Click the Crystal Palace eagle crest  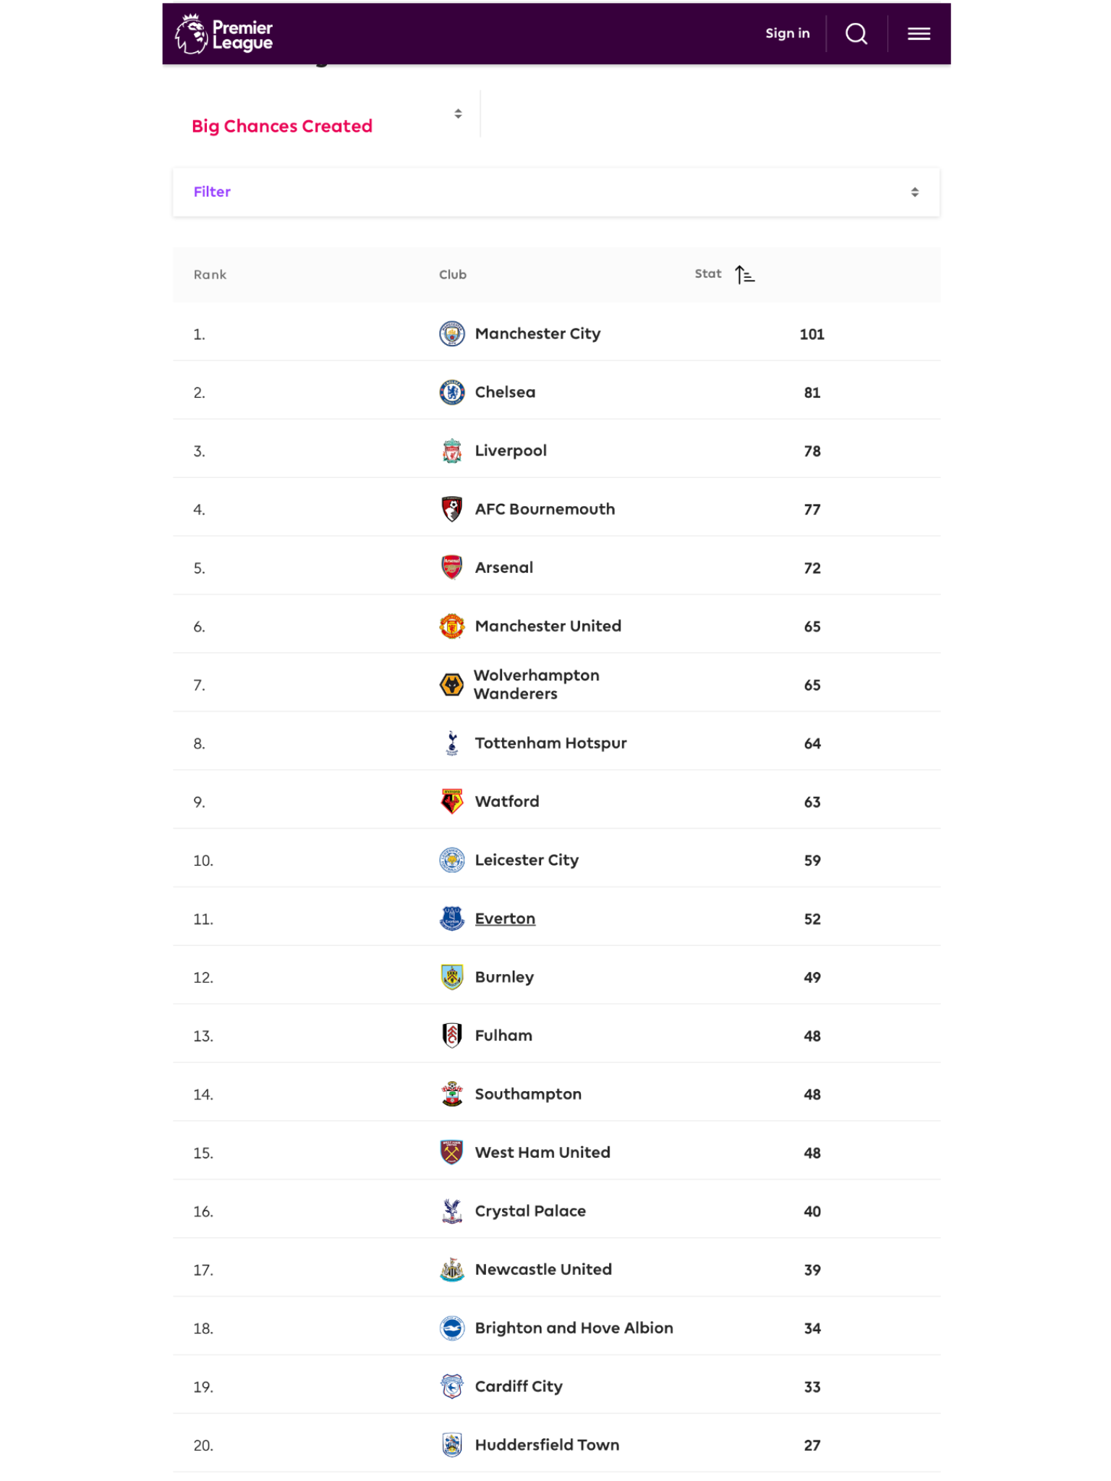click(x=452, y=1211)
